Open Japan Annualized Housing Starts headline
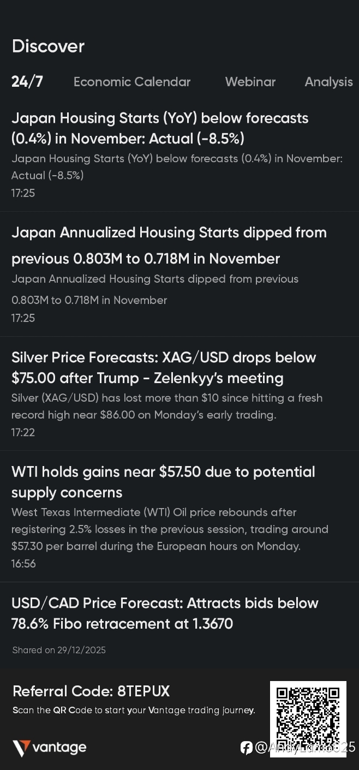This screenshot has width=359, height=770. click(x=169, y=246)
